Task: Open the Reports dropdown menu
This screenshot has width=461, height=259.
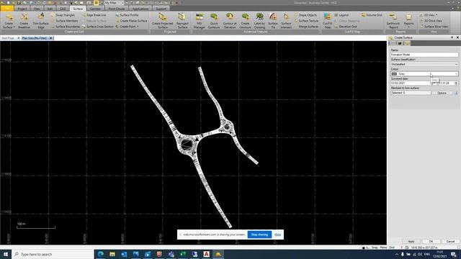Action: pos(408,21)
